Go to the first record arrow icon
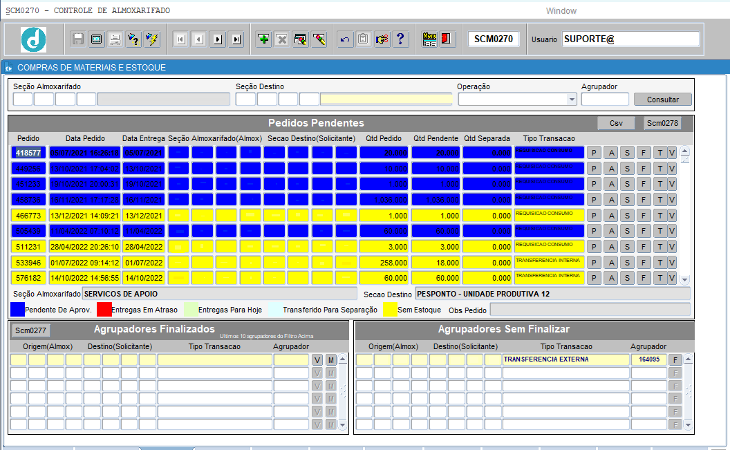Viewport: 730px width, 450px height. tap(180, 39)
